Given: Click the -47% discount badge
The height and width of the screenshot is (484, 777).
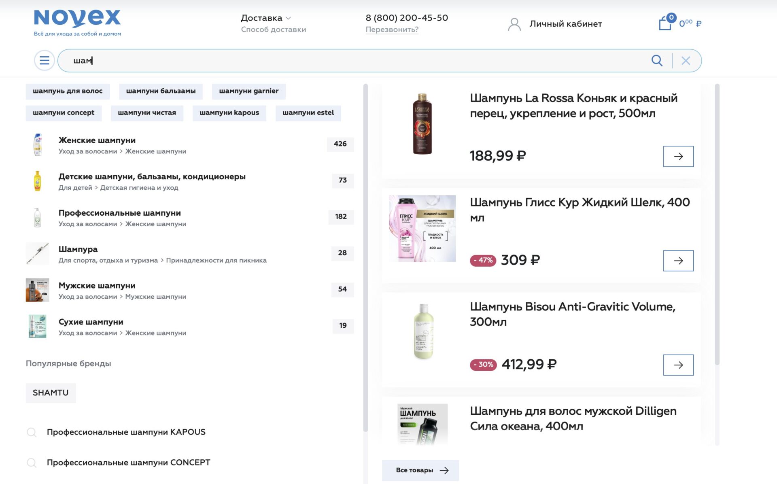Looking at the screenshot, I should tap(483, 260).
